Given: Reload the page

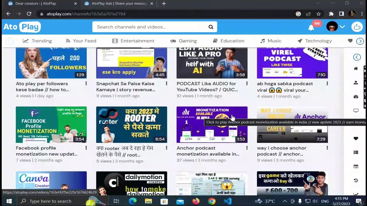Looking at the screenshot, I should 29,14.
